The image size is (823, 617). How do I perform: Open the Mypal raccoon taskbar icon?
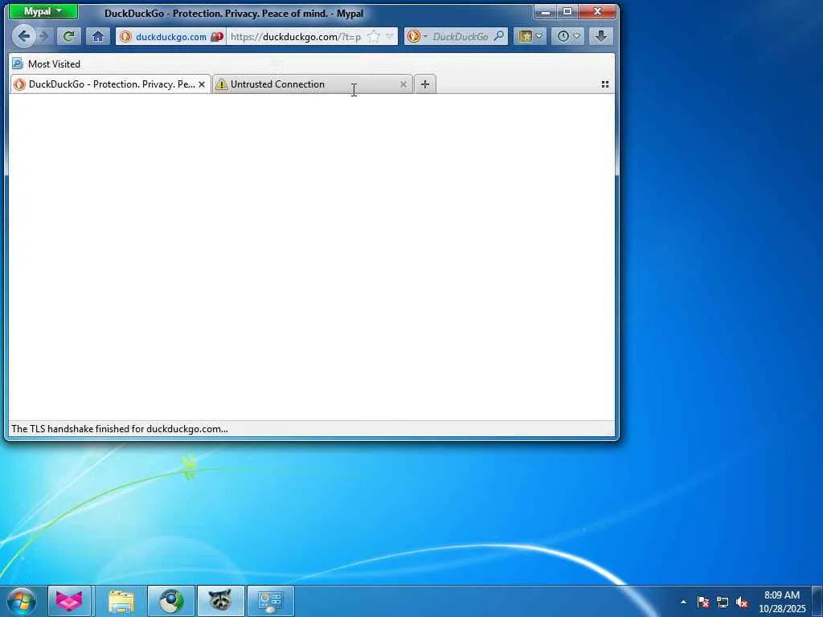220,601
